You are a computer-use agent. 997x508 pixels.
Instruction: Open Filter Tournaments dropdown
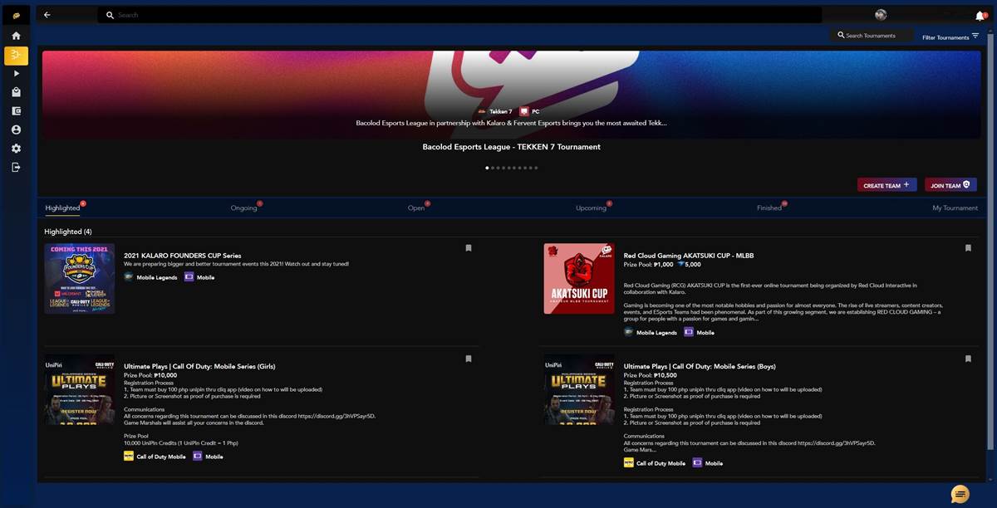(x=951, y=37)
